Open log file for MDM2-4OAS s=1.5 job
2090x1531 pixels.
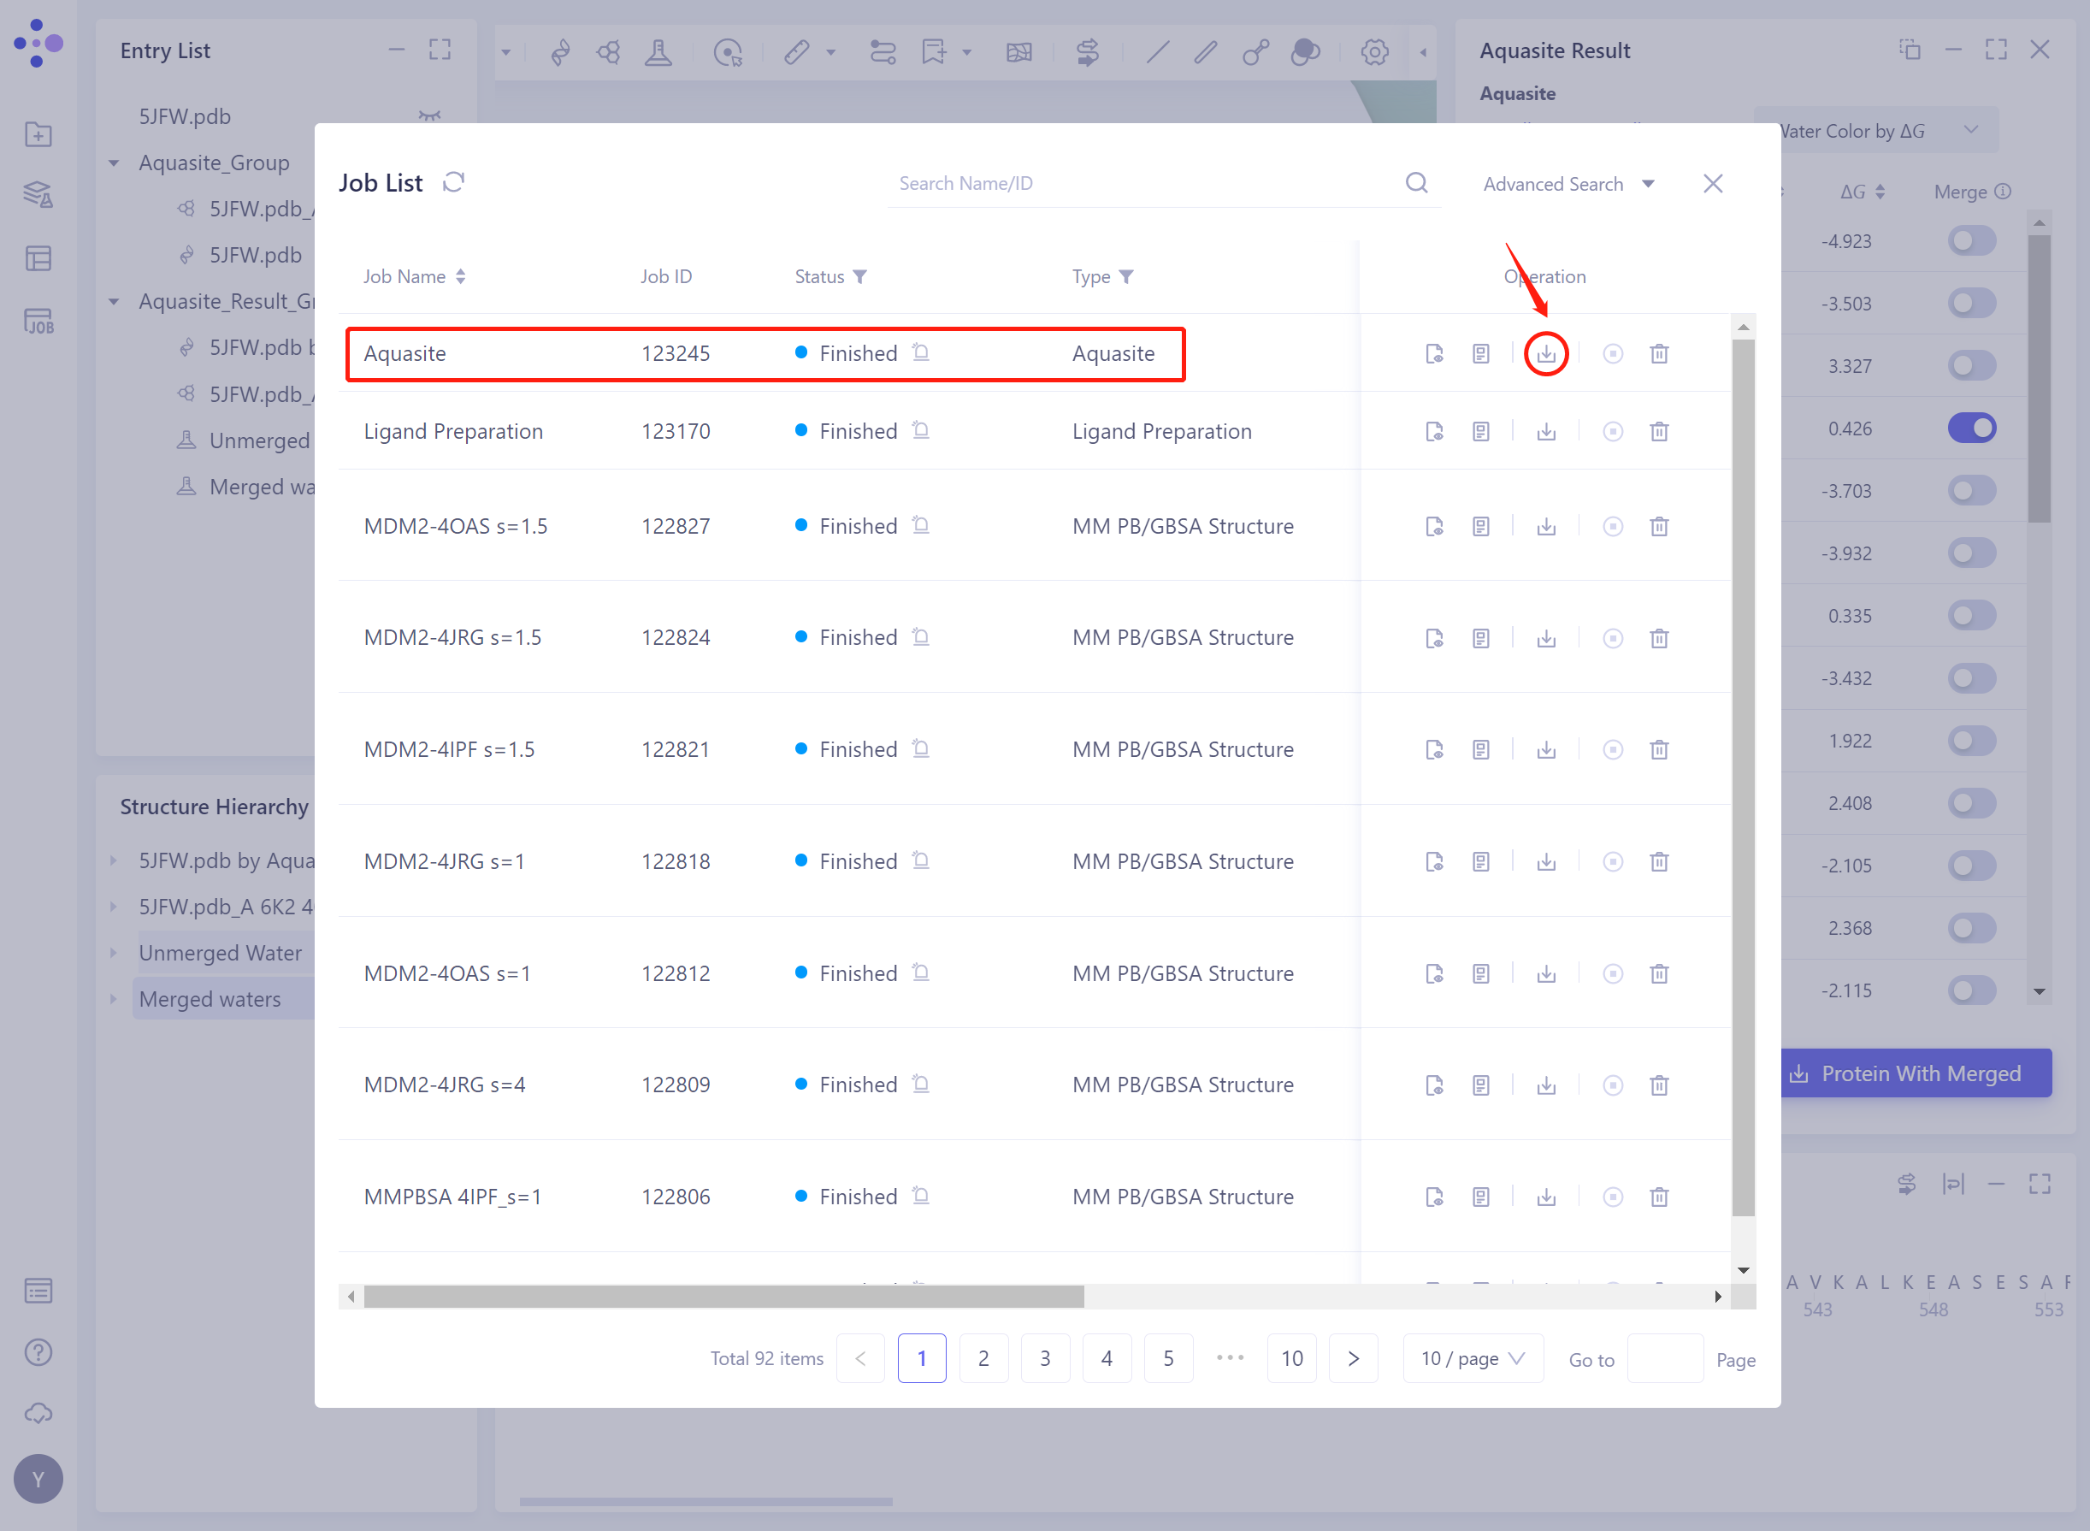(1480, 528)
